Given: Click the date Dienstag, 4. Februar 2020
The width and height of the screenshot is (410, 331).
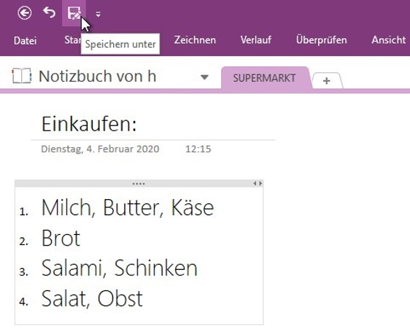Looking at the screenshot, I should pyautogui.click(x=100, y=149).
